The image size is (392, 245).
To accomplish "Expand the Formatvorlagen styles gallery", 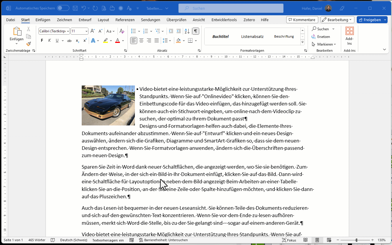I will [303, 43].
